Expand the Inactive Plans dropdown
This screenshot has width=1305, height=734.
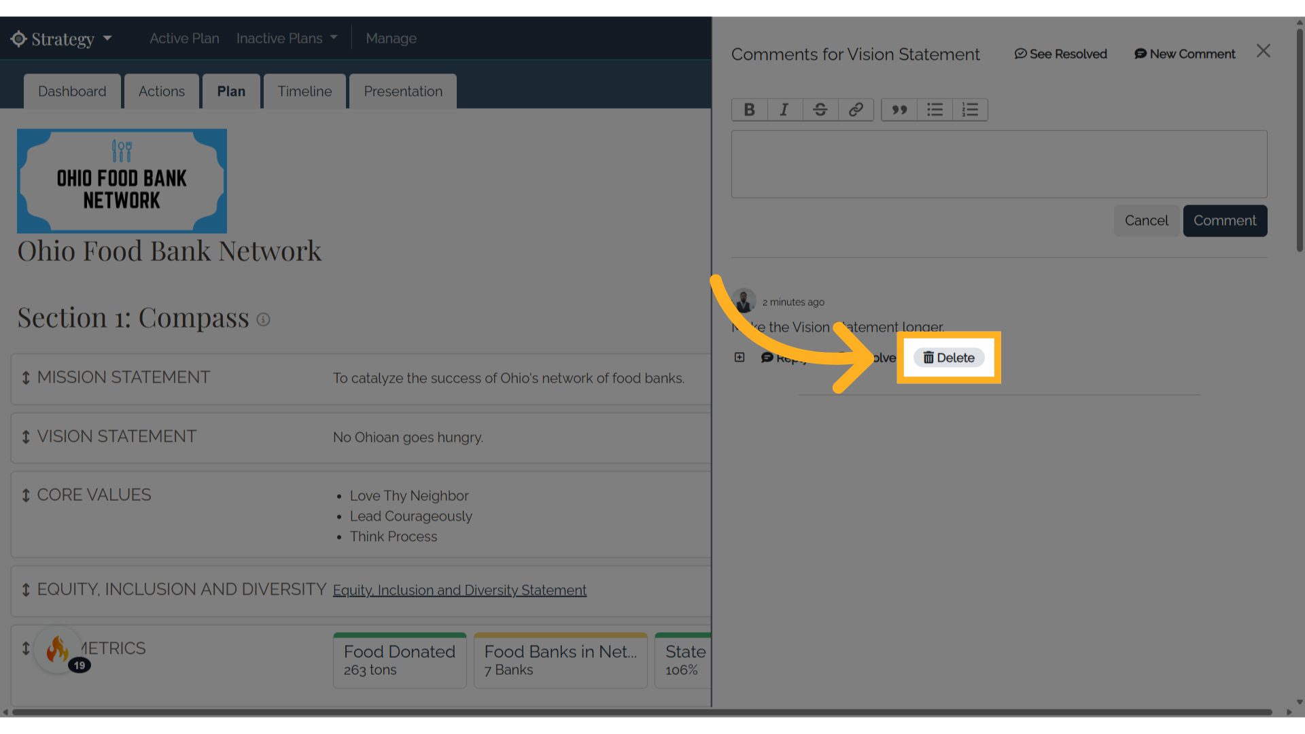(287, 39)
